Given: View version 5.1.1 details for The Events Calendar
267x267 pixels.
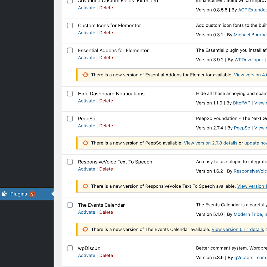Looking at the screenshot, I should click(238, 229).
